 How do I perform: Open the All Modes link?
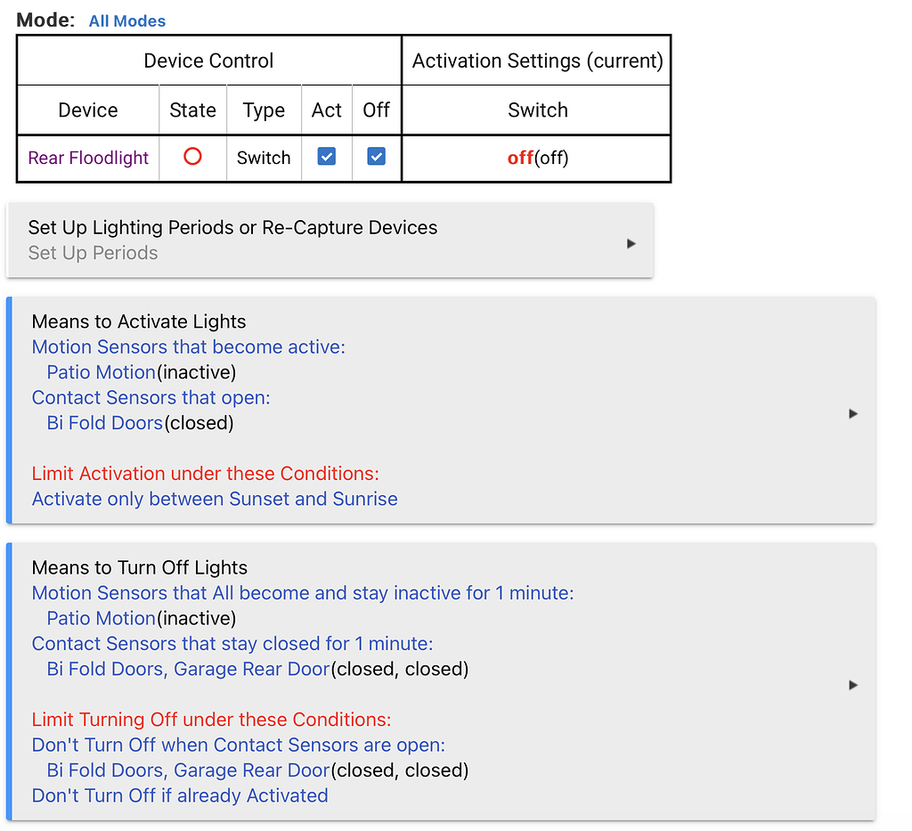point(126,20)
